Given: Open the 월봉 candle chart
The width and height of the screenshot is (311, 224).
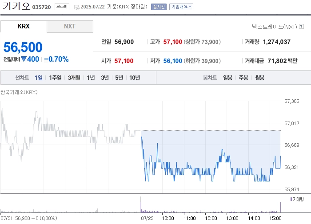Looking at the screenshot, I should coord(259,78).
